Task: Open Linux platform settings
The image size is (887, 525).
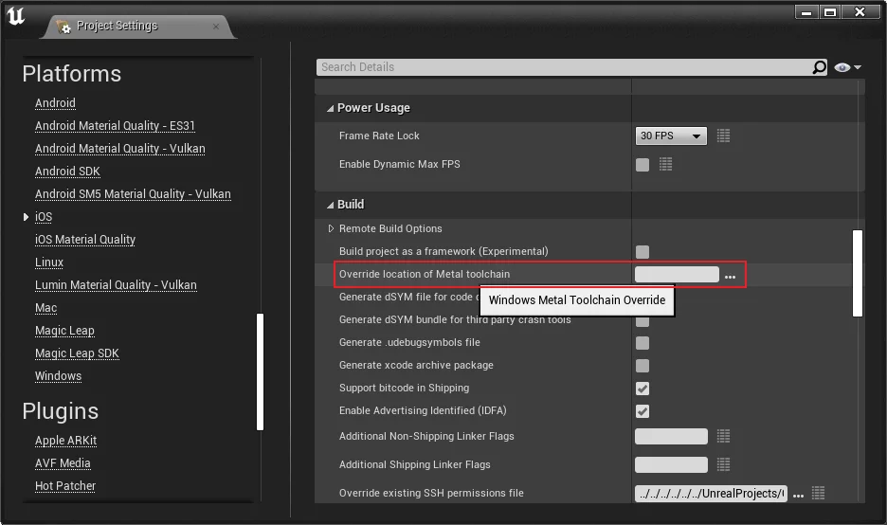Action: click(49, 262)
